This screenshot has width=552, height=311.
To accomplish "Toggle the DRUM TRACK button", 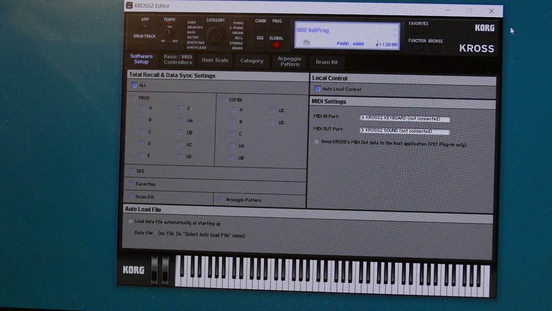I will point(144,43).
